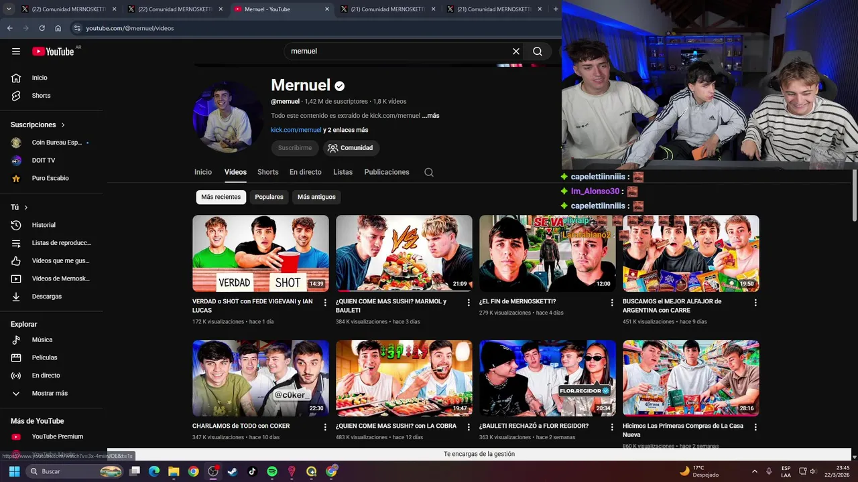The height and width of the screenshot is (482, 858).
Task: Click the Suscribirme button
Action: 295,148
